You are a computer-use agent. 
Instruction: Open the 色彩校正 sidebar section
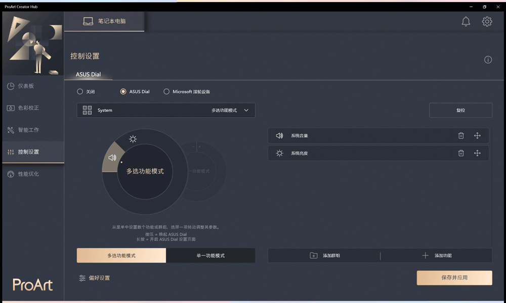33,108
